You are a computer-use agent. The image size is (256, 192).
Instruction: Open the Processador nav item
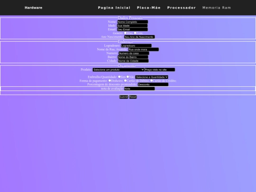(x=182, y=8)
